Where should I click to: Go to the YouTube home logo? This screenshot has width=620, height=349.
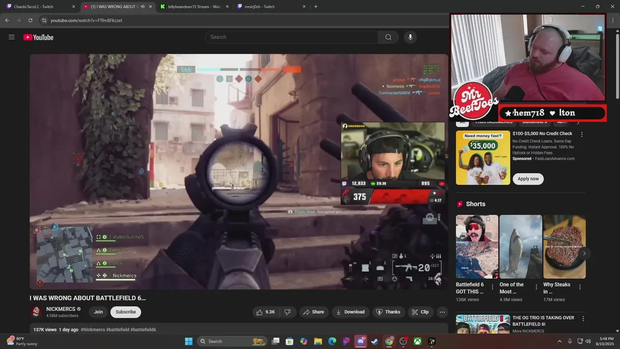38,37
